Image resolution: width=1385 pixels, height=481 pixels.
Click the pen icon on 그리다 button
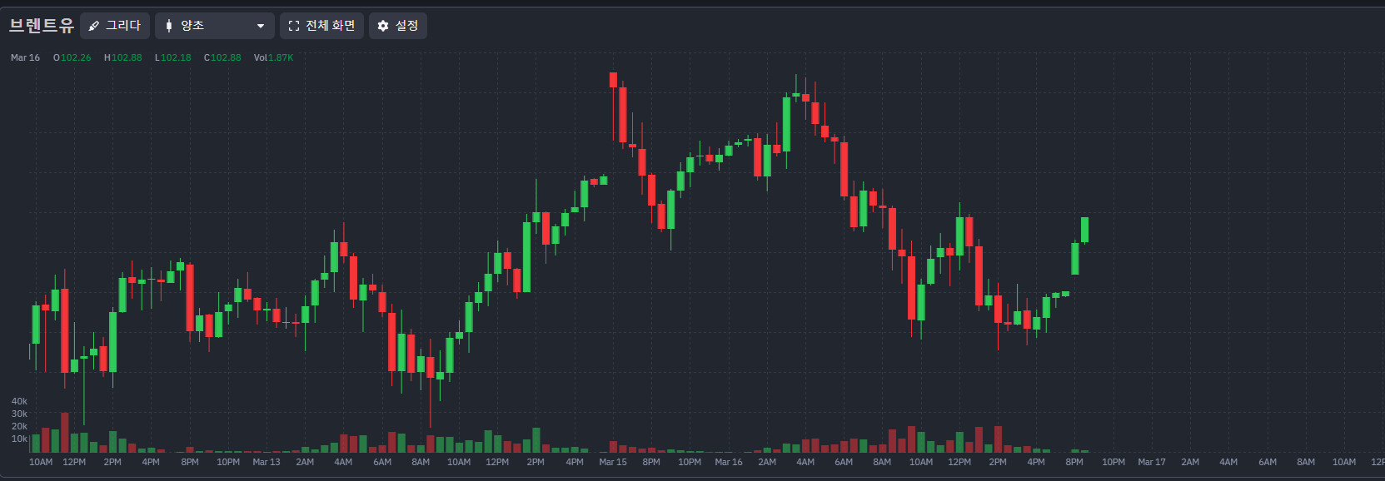click(x=94, y=26)
